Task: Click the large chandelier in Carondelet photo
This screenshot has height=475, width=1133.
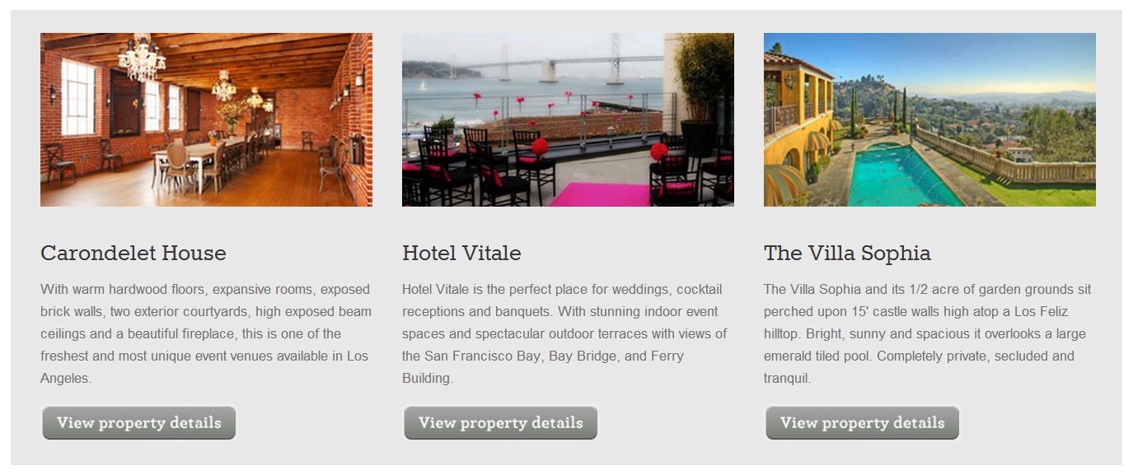Action: click(142, 58)
